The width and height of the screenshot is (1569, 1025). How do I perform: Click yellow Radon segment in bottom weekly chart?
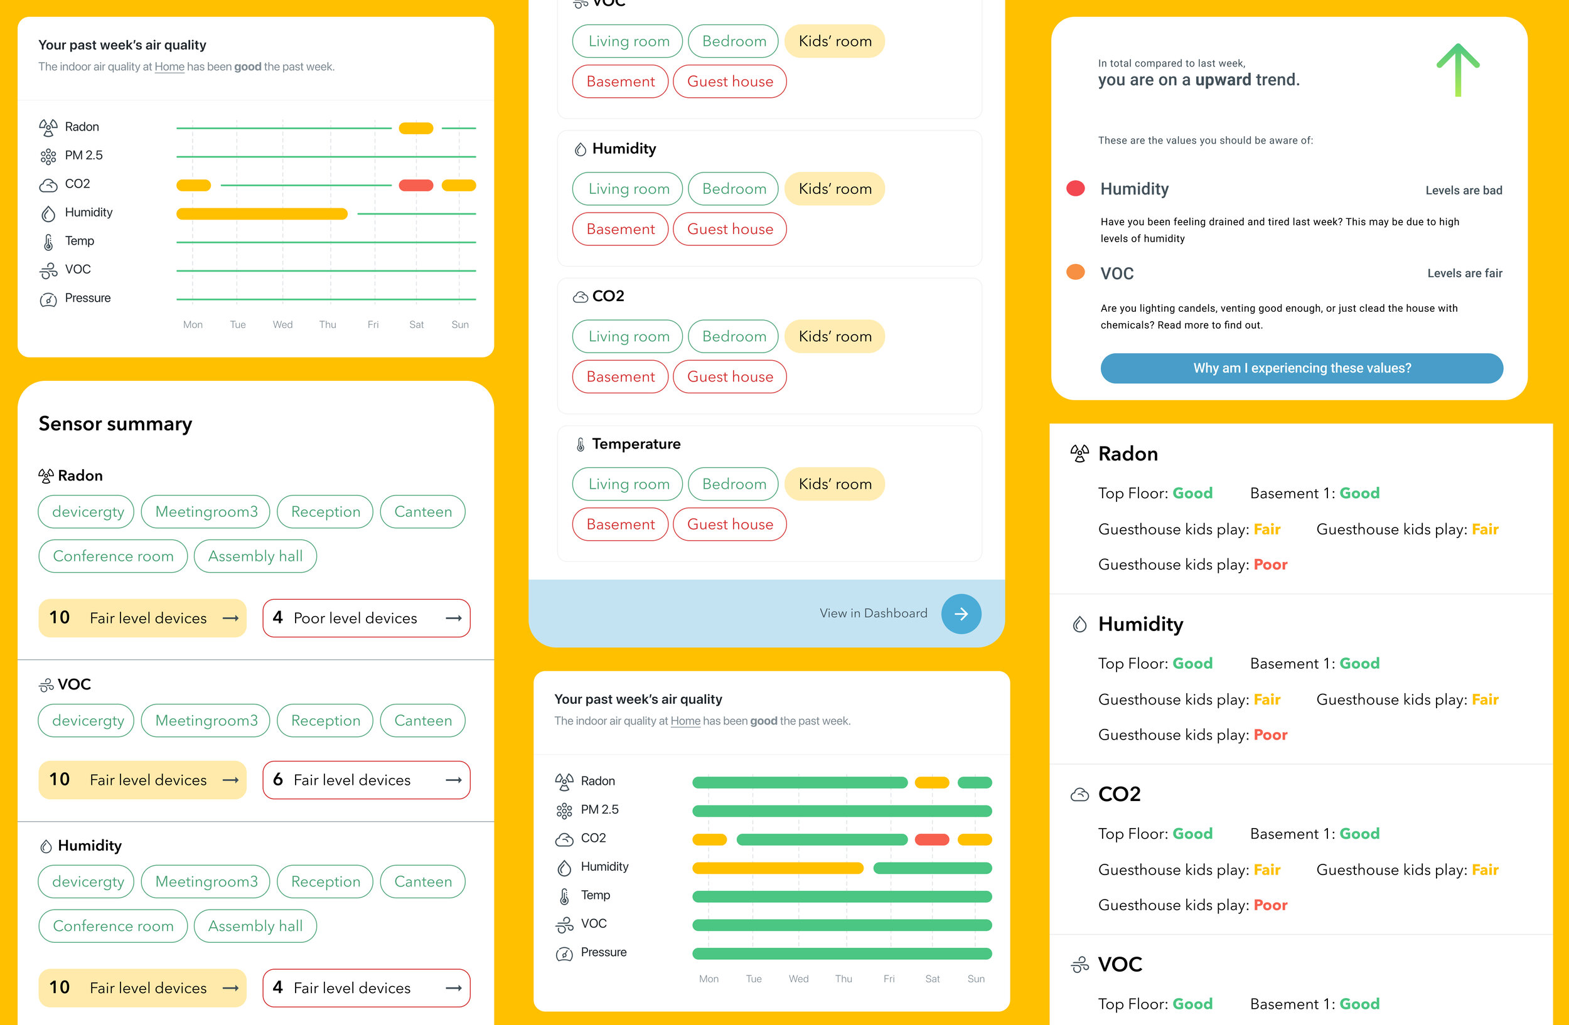[931, 783]
